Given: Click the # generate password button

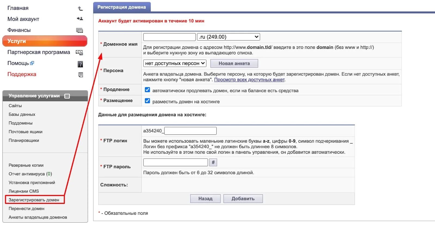Looking at the screenshot, I should 213,162.
